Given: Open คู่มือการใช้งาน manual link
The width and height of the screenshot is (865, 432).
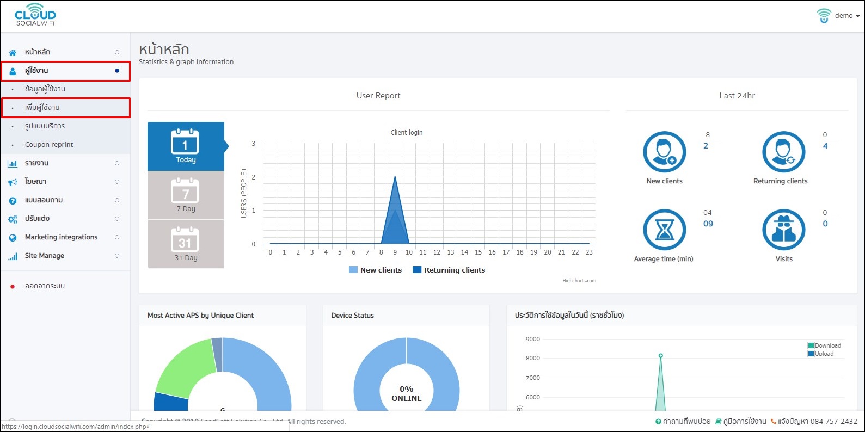Looking at the screenshot, I should point(740,421).
